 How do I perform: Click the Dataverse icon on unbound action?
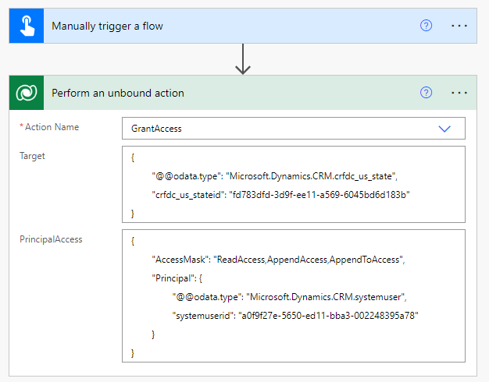point(27,93)
